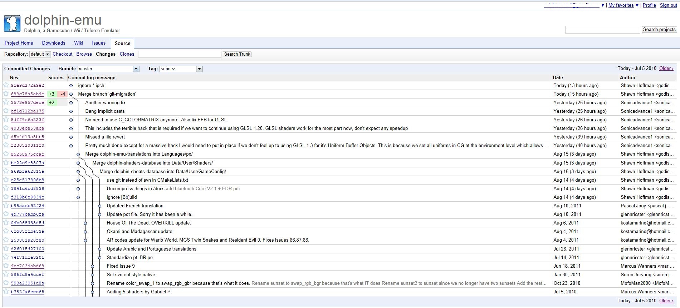Open revision link 91e9d272a9e2
The width and height of the screenshot is (680, 308).
click(x=28, y=85)
